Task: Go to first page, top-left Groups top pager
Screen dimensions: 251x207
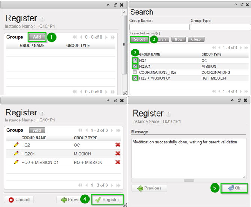Action: (75, 37)
